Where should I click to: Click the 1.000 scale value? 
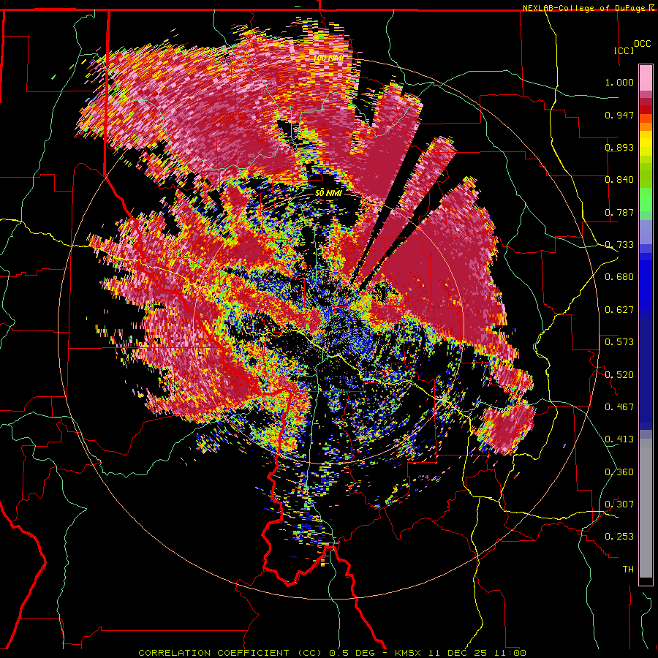point(619,82)
